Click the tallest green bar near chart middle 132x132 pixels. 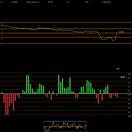pyautogui.click(x=59, y=84)
